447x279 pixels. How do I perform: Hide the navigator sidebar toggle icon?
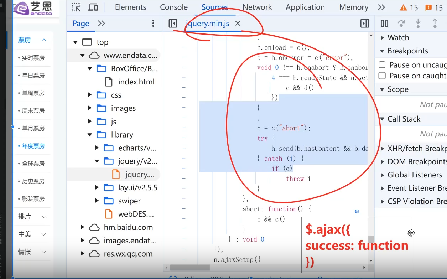click(x=173, y=24)
